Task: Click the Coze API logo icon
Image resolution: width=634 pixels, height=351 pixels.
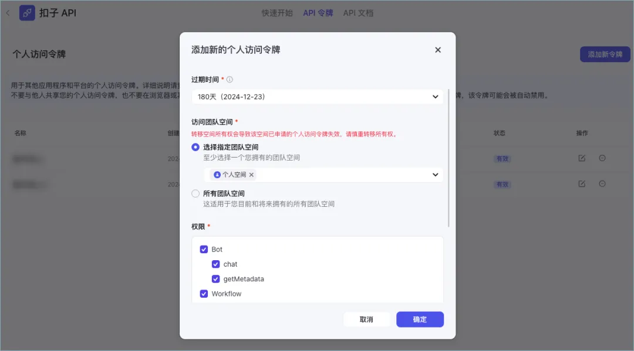Action: click(27, 13)
